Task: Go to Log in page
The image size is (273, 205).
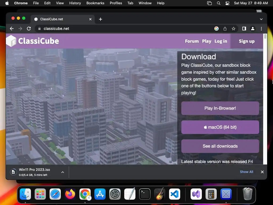Action: click(x=221, y=41)
